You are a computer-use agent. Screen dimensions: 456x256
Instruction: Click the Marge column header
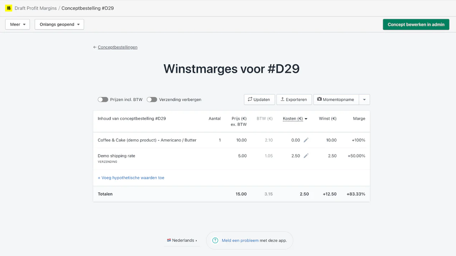[359, 118]
